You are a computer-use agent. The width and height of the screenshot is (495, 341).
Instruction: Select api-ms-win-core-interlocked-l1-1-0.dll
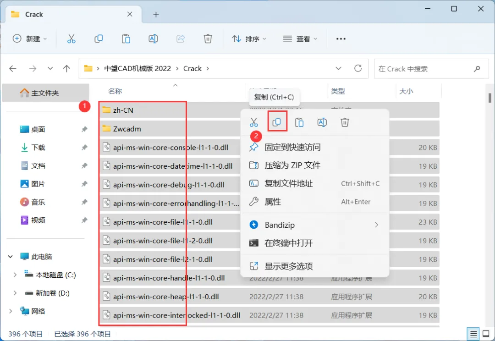coord(176,315)
